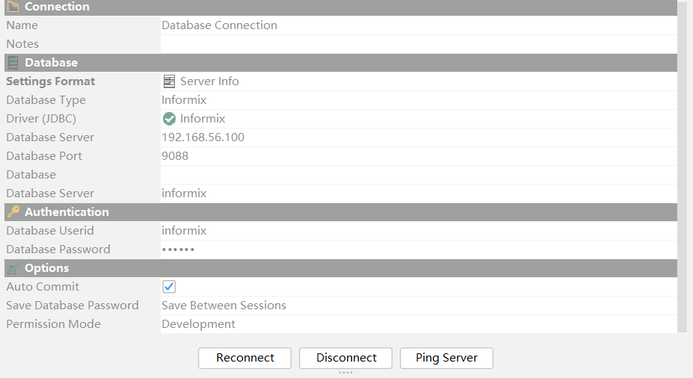Collapse the Options section header
Screen dimensions: 693x378
[341, 268]
